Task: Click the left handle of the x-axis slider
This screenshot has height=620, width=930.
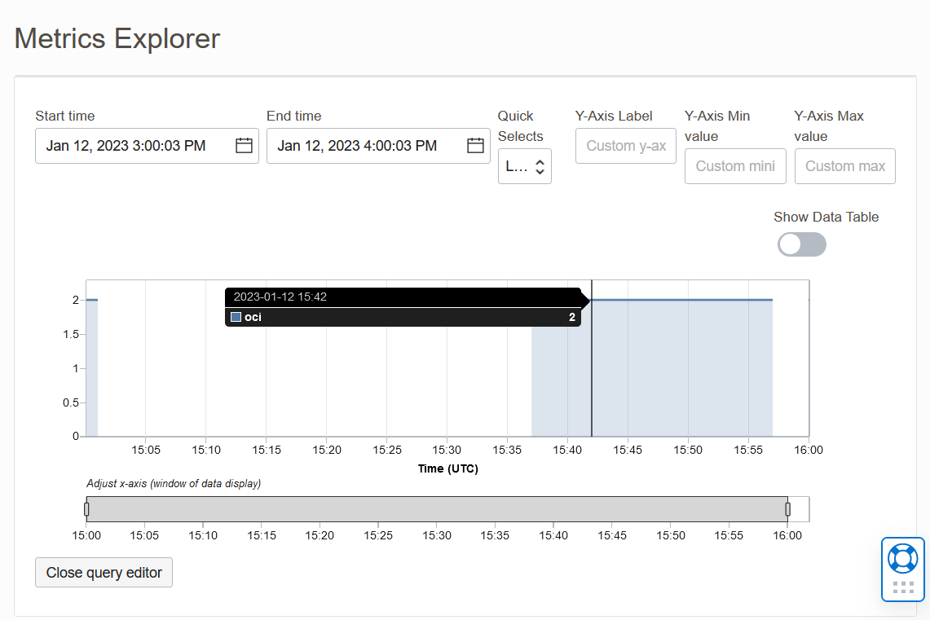Action: pyautogui.click(x=86, y=508)
